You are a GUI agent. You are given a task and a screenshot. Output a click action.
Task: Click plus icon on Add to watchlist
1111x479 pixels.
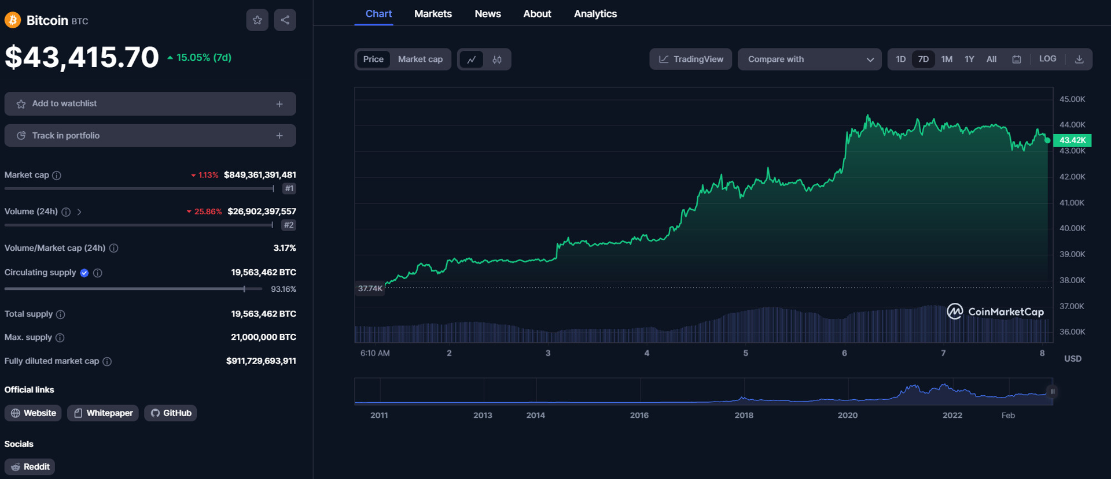[279, 104]
